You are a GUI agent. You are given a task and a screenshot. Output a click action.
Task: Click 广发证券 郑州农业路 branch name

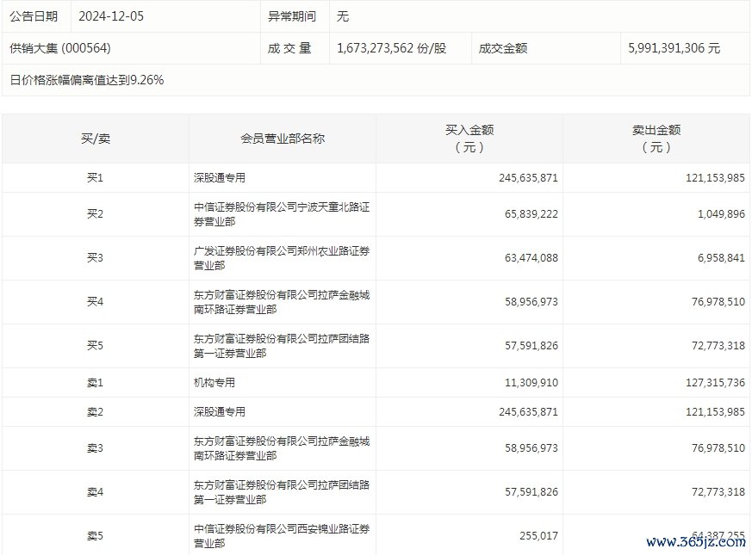(x=282, y=258)
